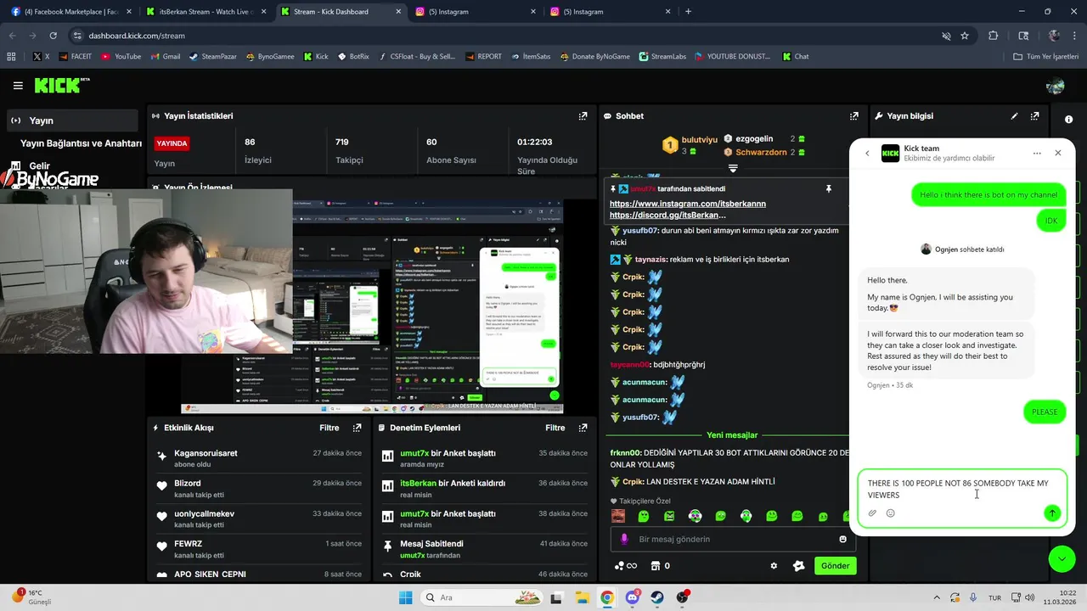Expand the Etkinlik Akışı panel
The height and width of the screenshot is (611, 1087).
coord(357,428)
